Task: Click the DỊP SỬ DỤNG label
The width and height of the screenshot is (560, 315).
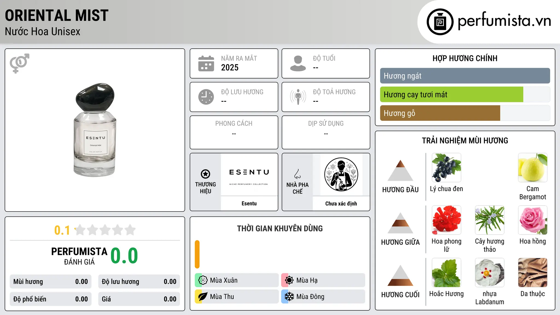Action: pos(326,124)
